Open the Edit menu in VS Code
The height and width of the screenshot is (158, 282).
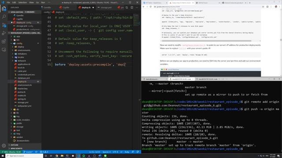14,3
